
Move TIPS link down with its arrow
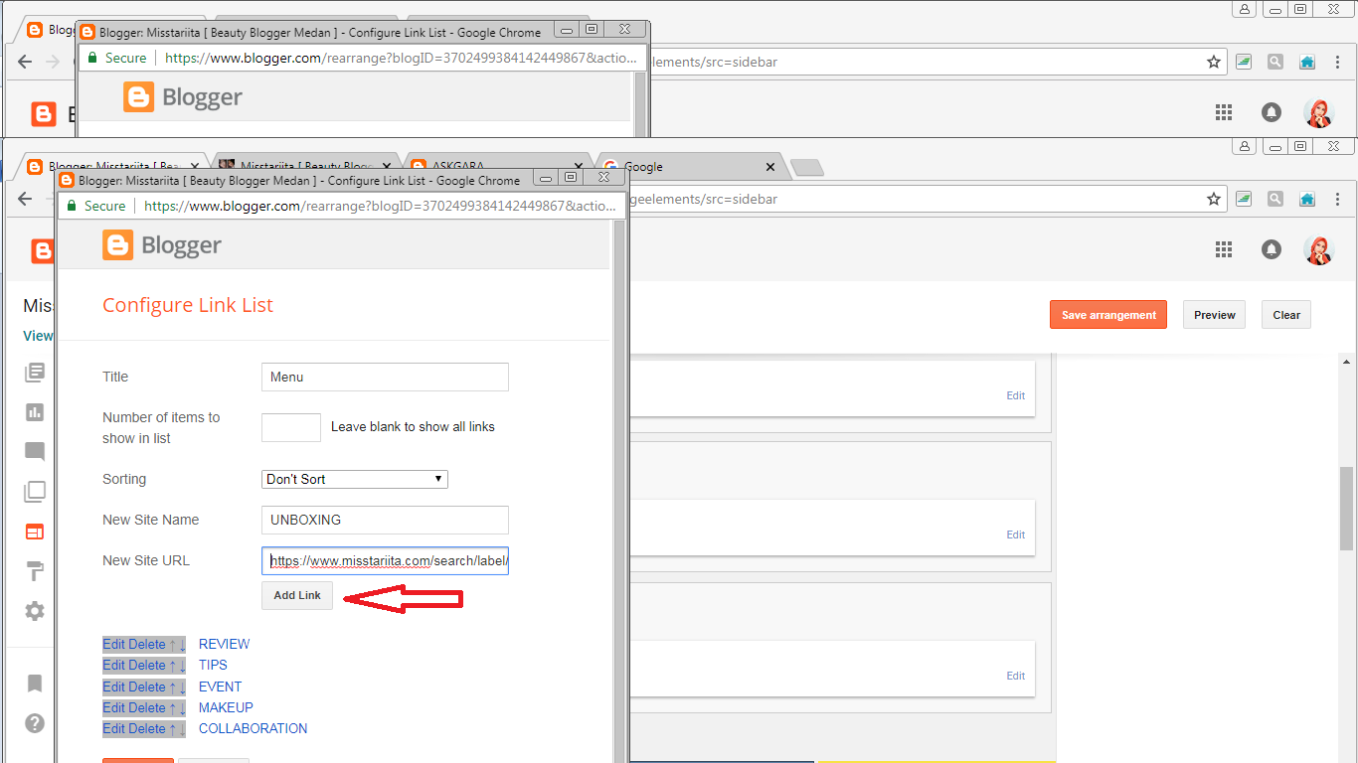(182, 666)
